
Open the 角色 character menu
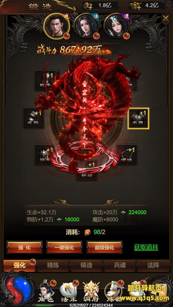click(46, 291)
